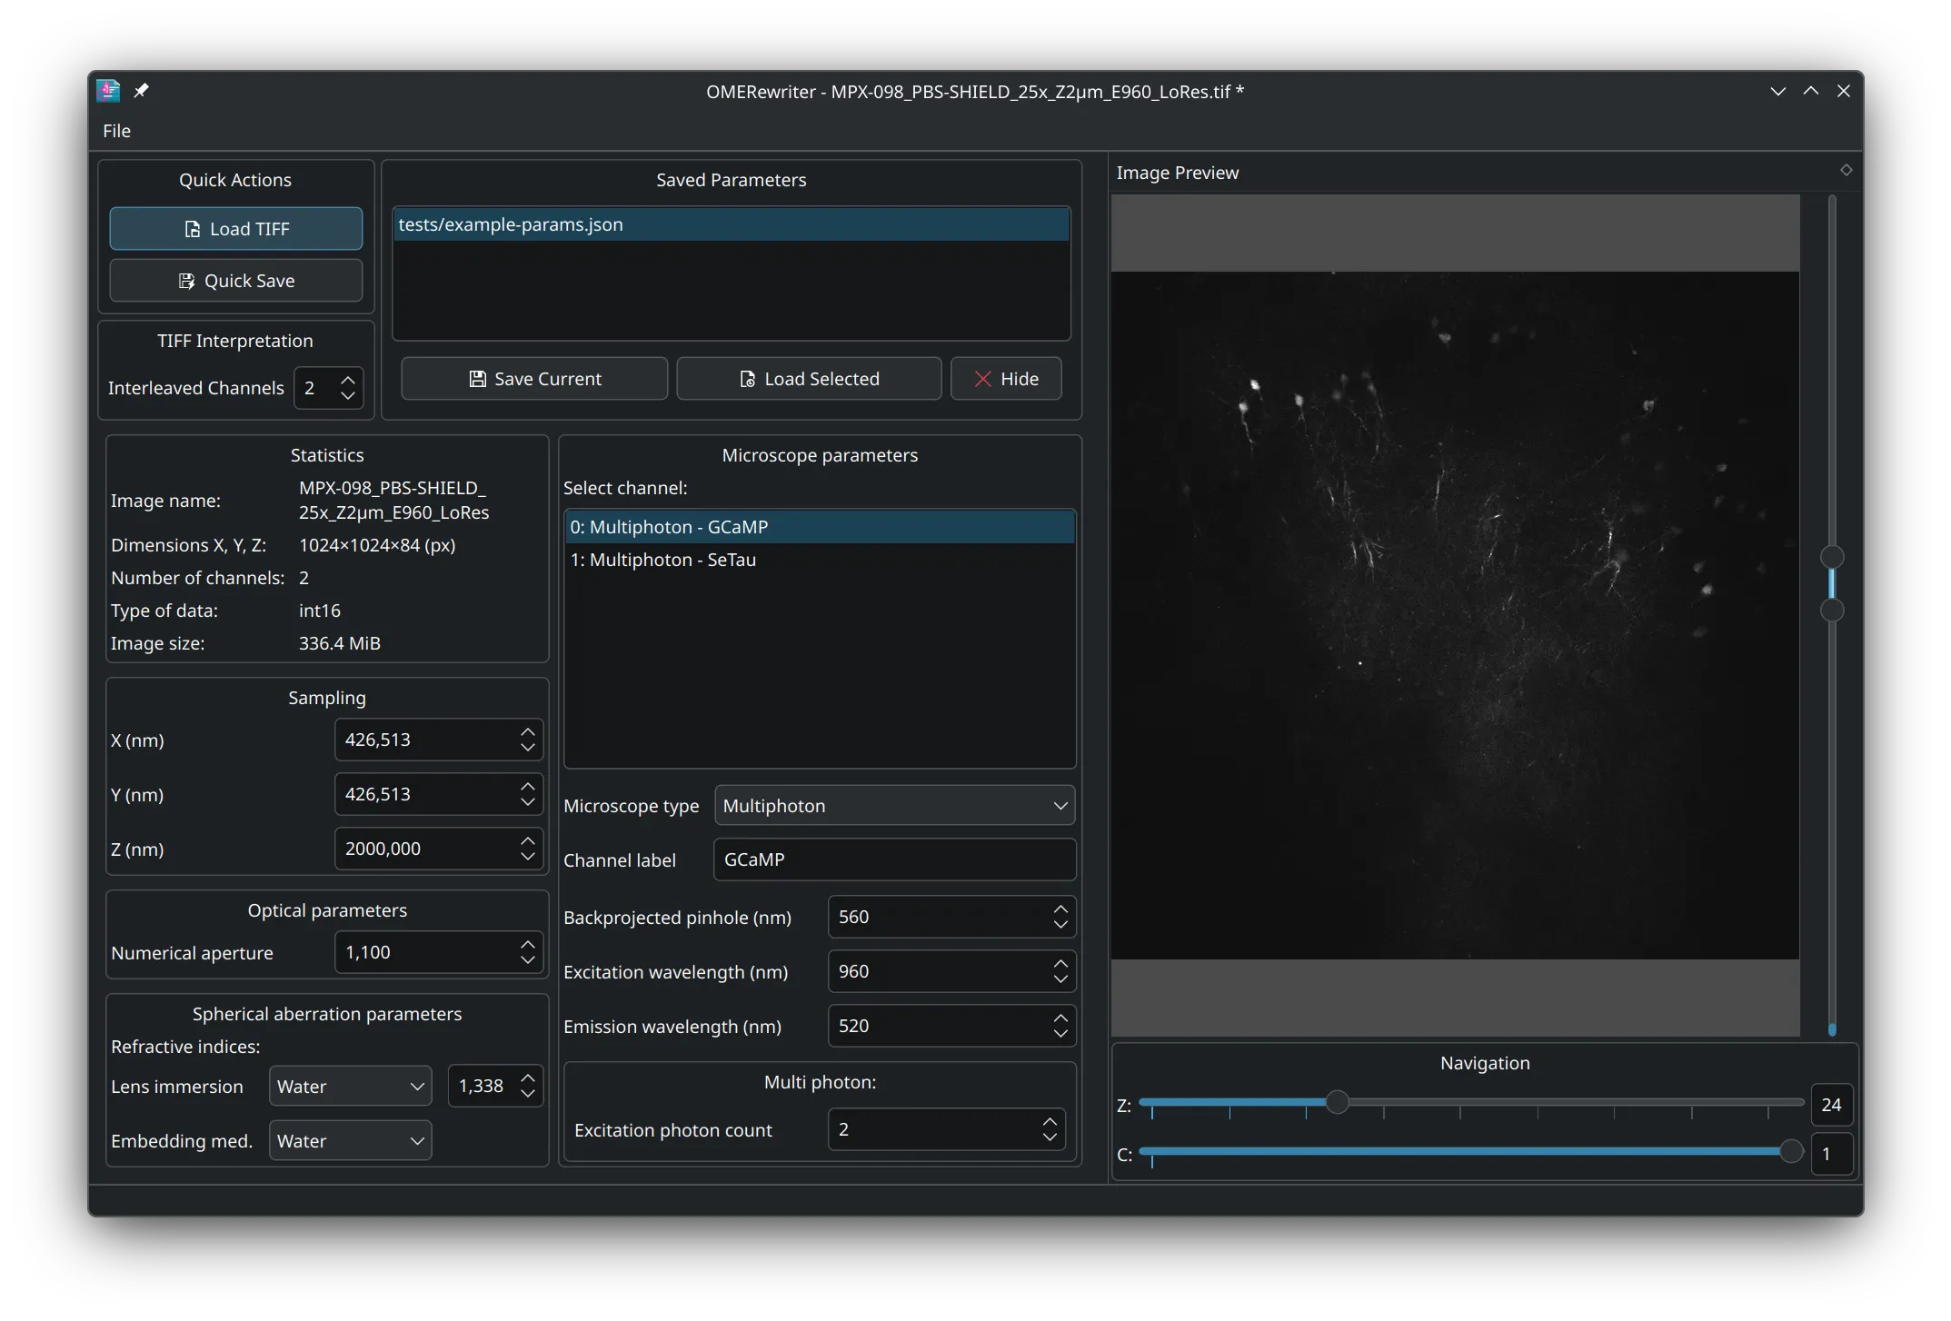Click lower handle of preview contrast range slider

tap(1832, 610)
